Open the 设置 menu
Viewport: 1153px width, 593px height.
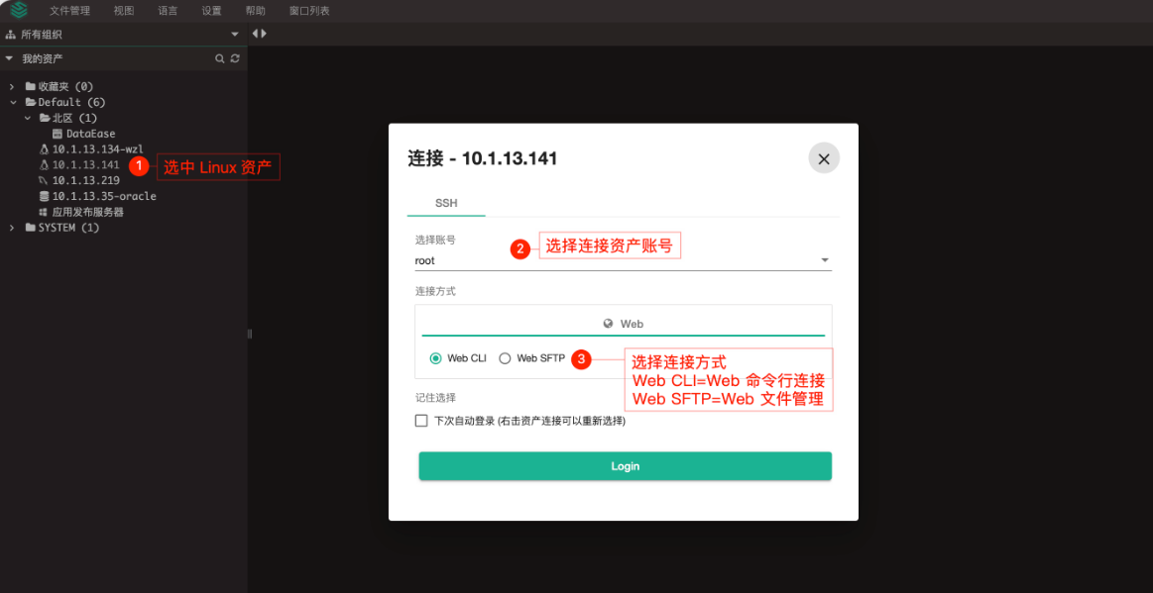coord(212,11)
